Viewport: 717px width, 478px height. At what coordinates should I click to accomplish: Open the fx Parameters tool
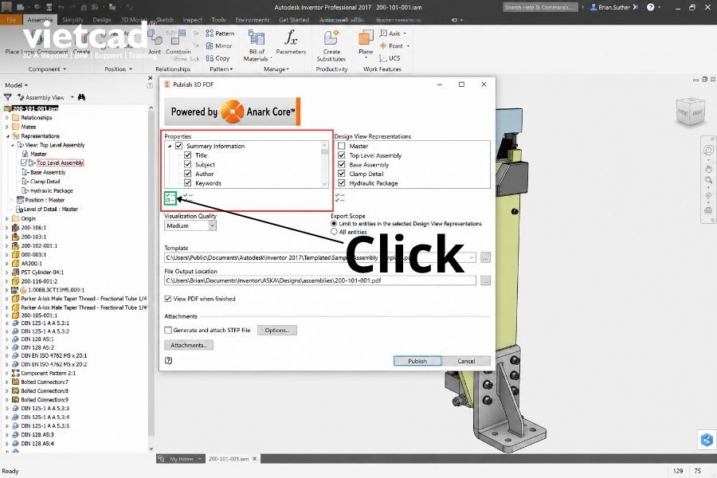point(291,42)
